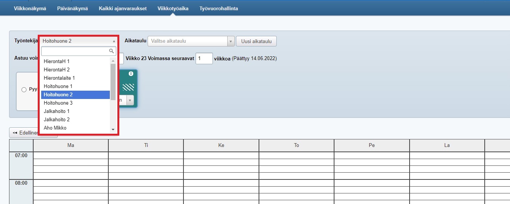Focus the search box in the employee dropdown
This screenshot has width=510, height=204.
point(75,51)
